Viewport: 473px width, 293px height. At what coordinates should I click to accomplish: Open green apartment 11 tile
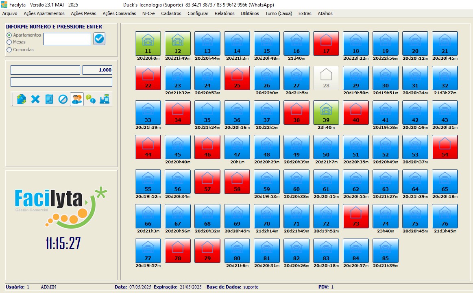point(148,43)
